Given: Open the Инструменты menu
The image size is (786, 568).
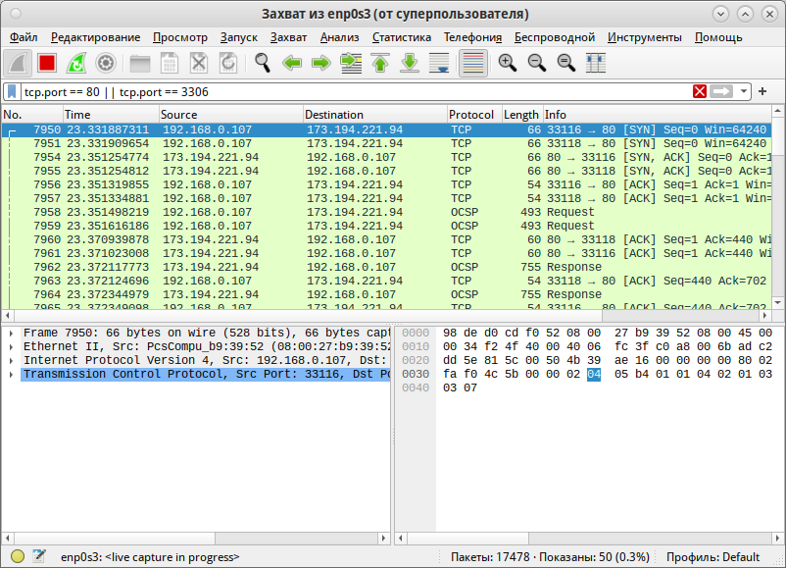Looking at the screenshot, I should pyautogui.click(x=645, y=37).
